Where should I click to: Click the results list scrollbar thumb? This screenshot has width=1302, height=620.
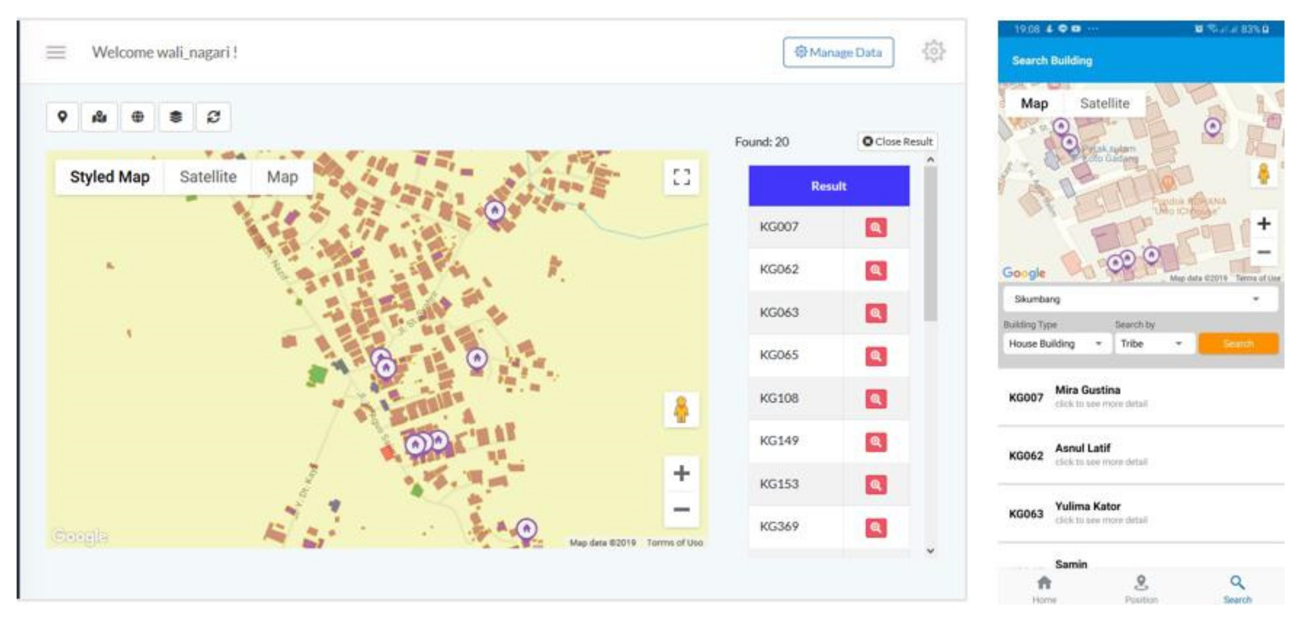point(930,243)
